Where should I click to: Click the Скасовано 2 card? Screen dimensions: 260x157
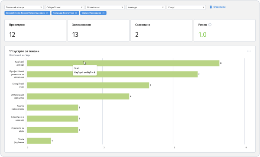162,30
